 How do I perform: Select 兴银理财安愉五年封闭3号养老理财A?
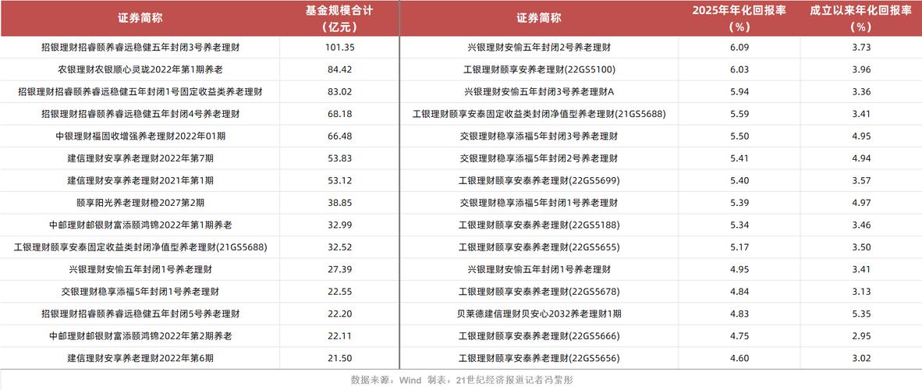pyautogui.click(x=539, y=92)
